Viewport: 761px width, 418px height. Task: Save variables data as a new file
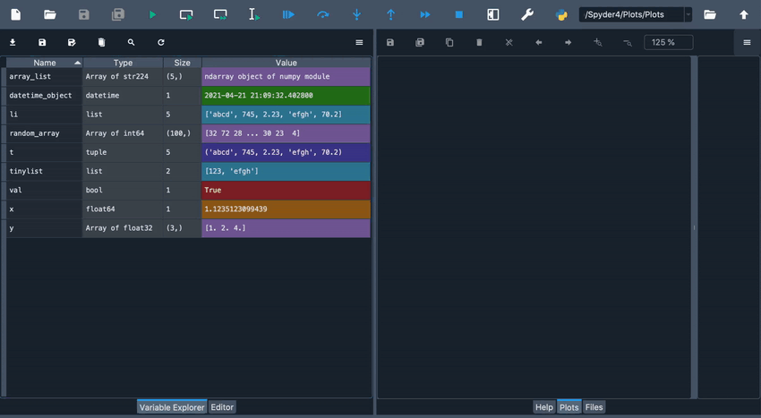[72, 42]
